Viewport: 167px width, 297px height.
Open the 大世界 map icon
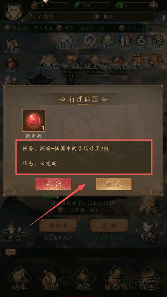tap(12, 45)
